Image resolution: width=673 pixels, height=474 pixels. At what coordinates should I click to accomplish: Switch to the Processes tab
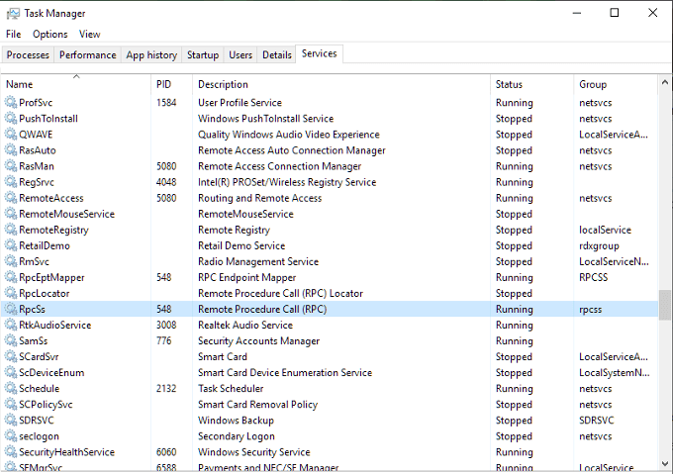(x=28, y=55)
